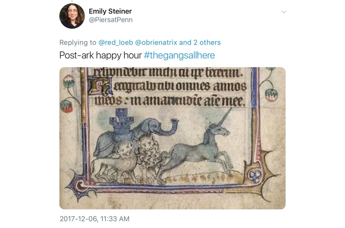Viewport: 345px width, 228px height.
Task: Open Emily Steiner's profile avatar photo
Action: tap(72, 16)
